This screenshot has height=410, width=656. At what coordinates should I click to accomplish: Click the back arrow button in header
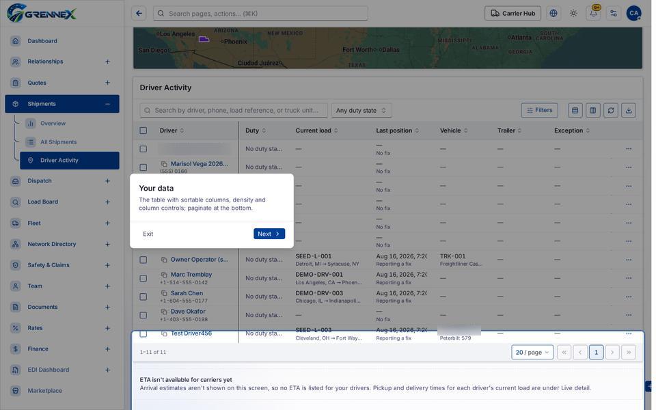click(x=139, y=14)
